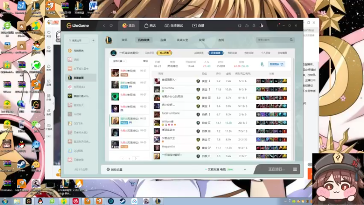Click the League of Legends logo icon
Image resolution: width=364 pixels, height=205 pixels.
tap(109, 40)
